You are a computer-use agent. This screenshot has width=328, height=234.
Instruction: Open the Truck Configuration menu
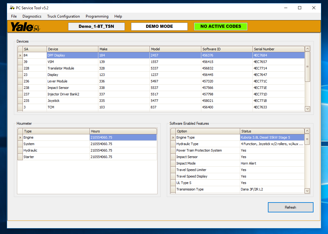click(x=64, y=16)
